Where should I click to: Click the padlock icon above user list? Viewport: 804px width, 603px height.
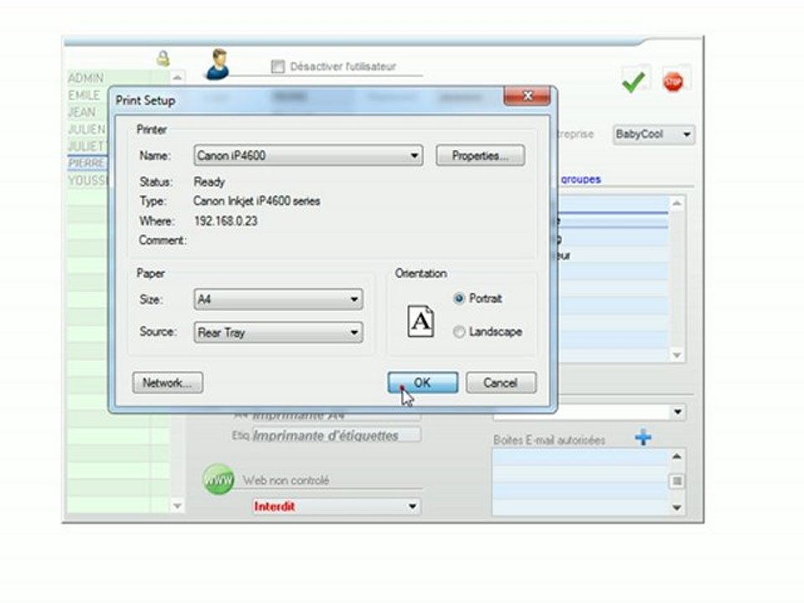[163, 59]
